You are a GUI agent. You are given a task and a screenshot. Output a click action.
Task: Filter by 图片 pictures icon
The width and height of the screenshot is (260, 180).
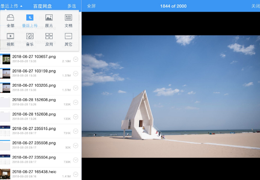pyautogui.click(x=49, y=17)
